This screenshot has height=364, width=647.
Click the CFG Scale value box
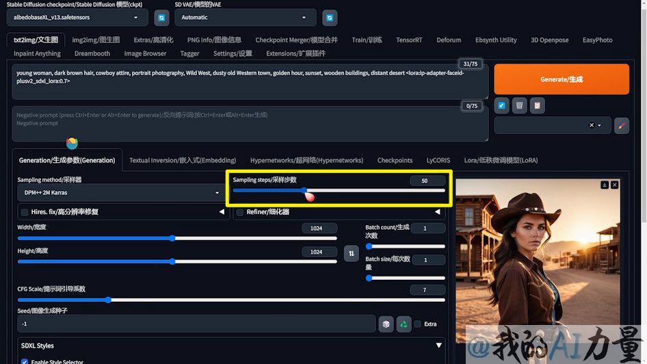click(x=427, y=290)
